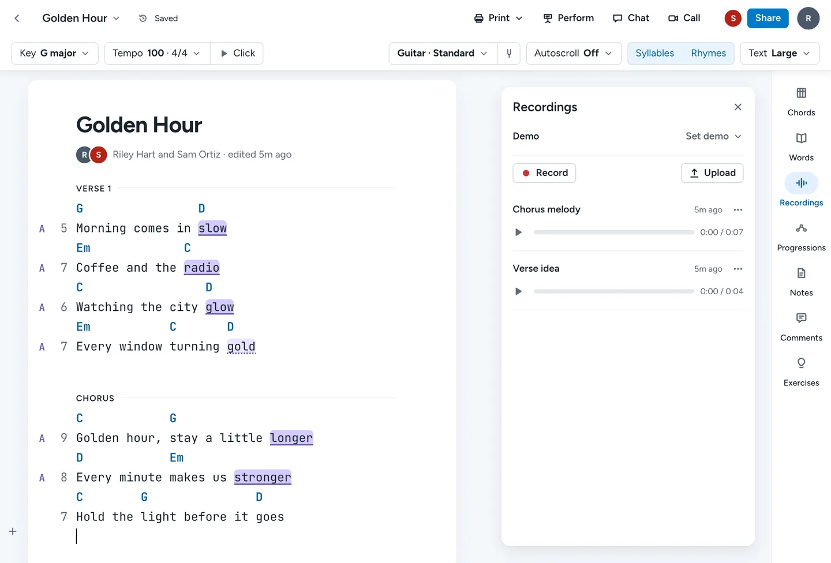Viewport: 831px width, 563px height.
Task: Open the Chords sidebar panel
Action: [x=801, y=102]
